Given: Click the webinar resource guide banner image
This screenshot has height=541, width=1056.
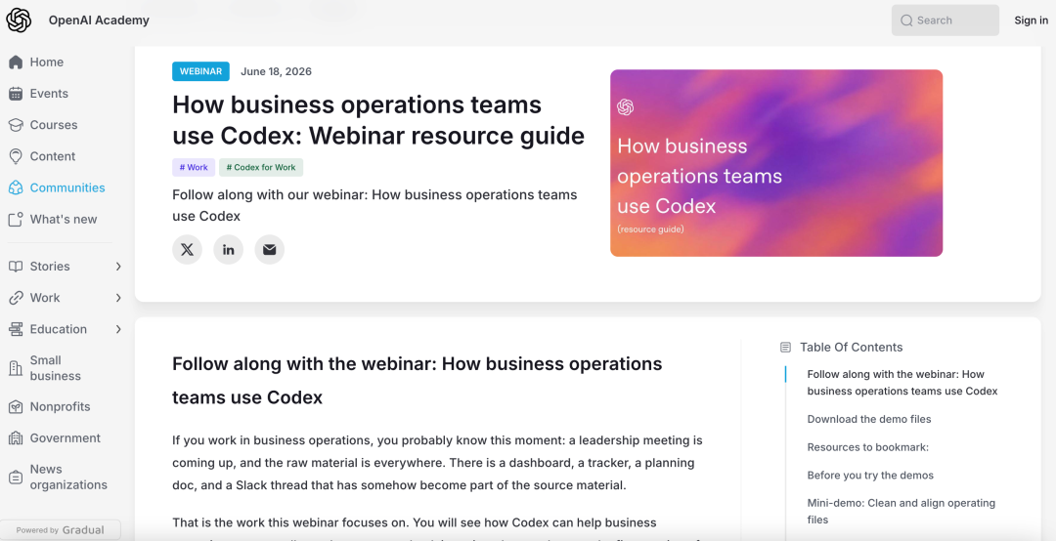Looking at the screenshot, I should click(776, 163).
